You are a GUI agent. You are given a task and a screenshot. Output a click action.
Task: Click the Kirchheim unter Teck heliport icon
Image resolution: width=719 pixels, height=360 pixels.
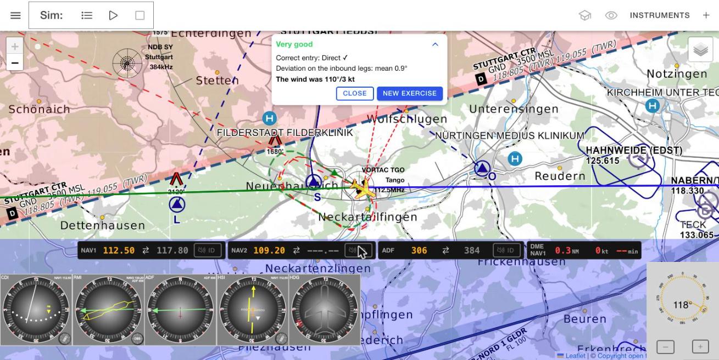[652, 105]
